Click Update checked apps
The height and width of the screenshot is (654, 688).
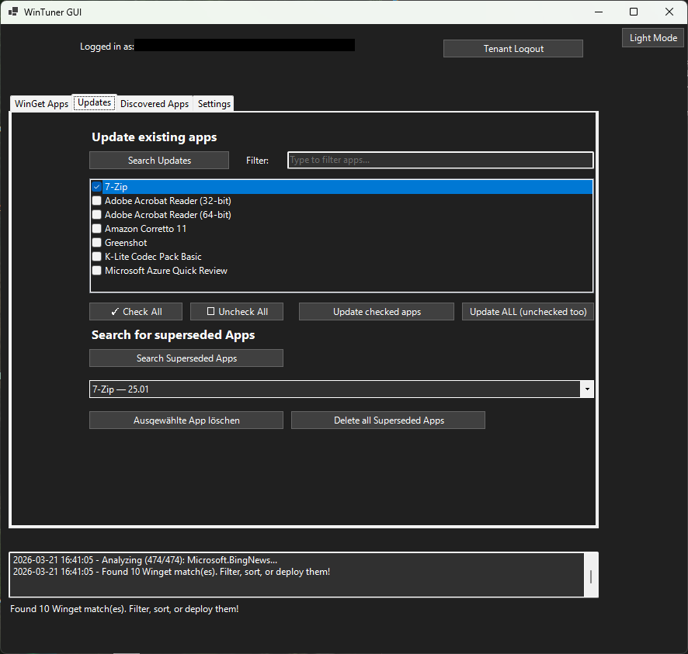click(x=377, y=312)
